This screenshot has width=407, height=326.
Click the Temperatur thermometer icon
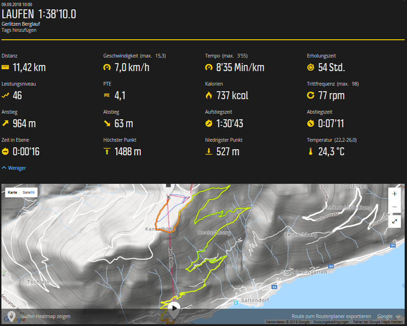click(310, 152)
